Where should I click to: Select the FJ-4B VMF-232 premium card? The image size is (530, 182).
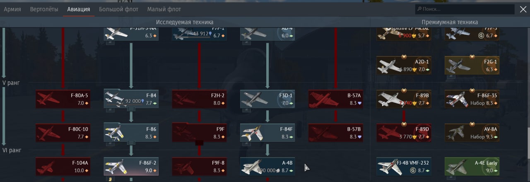click(x=404, y=166)
